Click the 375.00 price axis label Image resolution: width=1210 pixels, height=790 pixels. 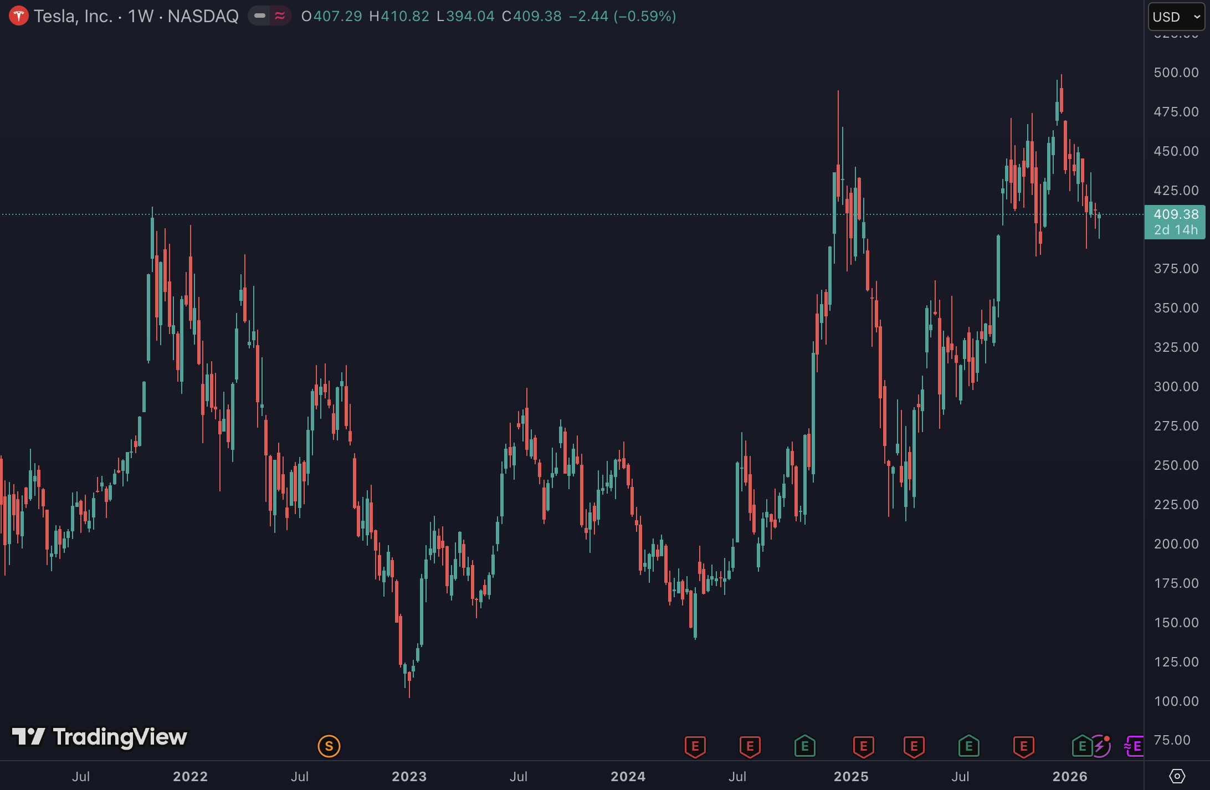coord(1176,269)
